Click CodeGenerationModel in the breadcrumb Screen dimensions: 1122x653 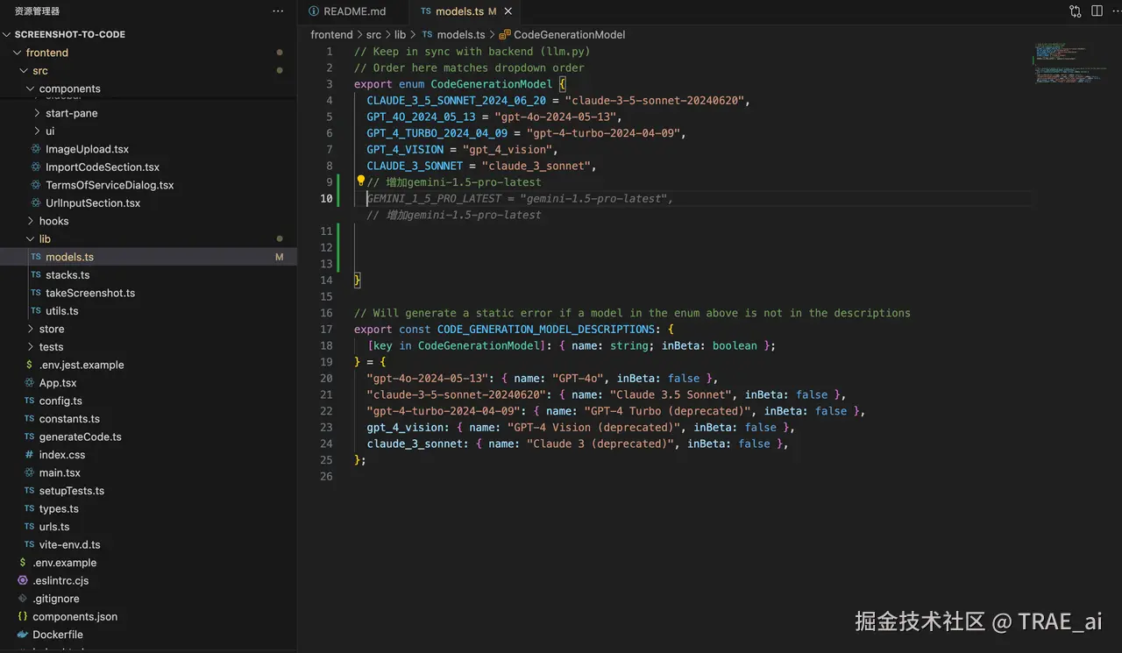pyautogui.click(x=569, y=35)
